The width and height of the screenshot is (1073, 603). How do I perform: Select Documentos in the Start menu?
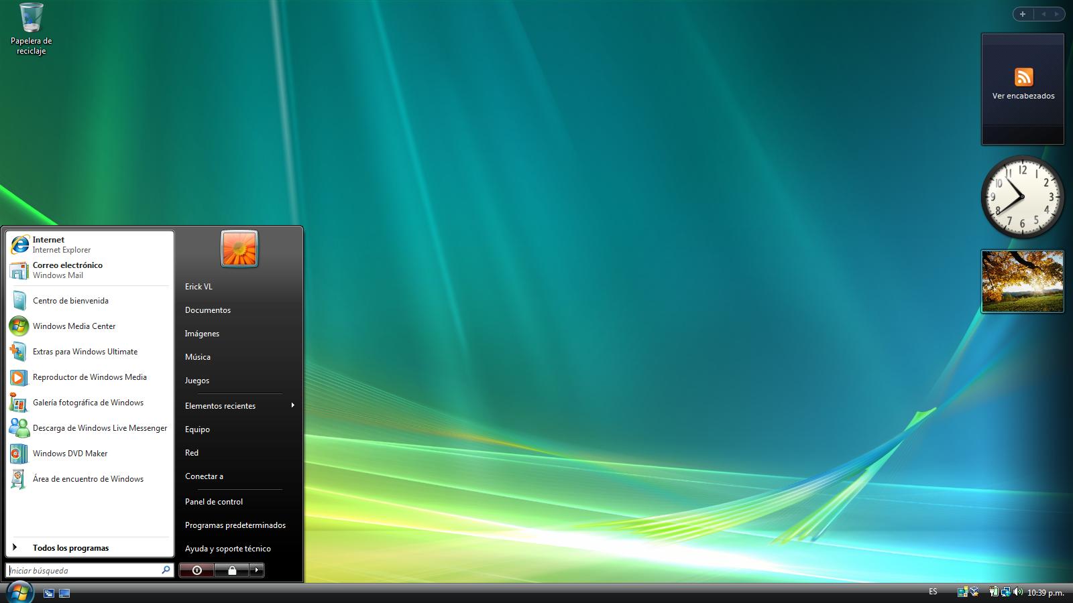coord(208,310)
